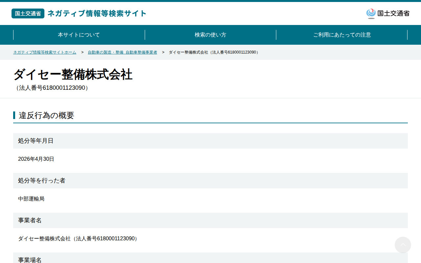Image resolution: width=421 pixels, height=263 pixels.
Task: Click the back-to-top arrow button
Action: pos(403,245)
